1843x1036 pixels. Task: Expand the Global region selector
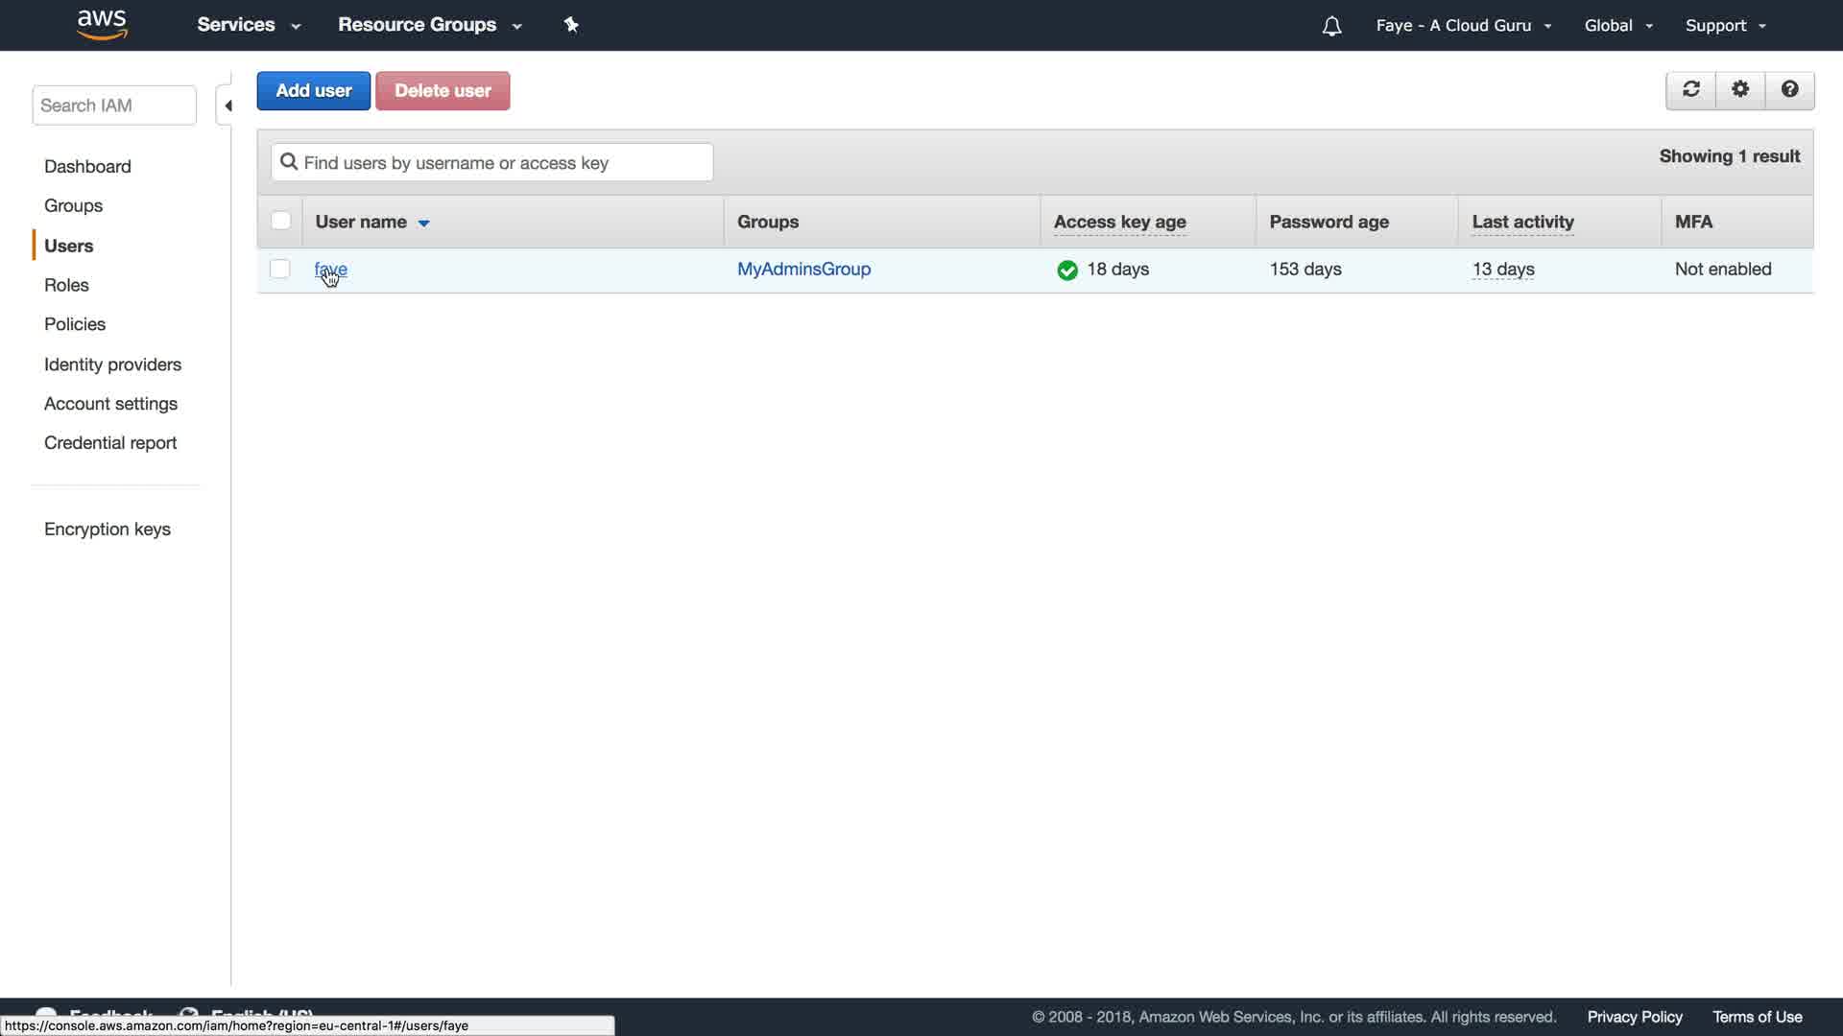[1618, 26]
